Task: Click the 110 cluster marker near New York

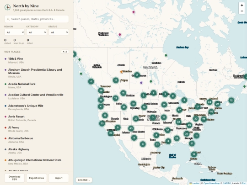Action: 211,112
